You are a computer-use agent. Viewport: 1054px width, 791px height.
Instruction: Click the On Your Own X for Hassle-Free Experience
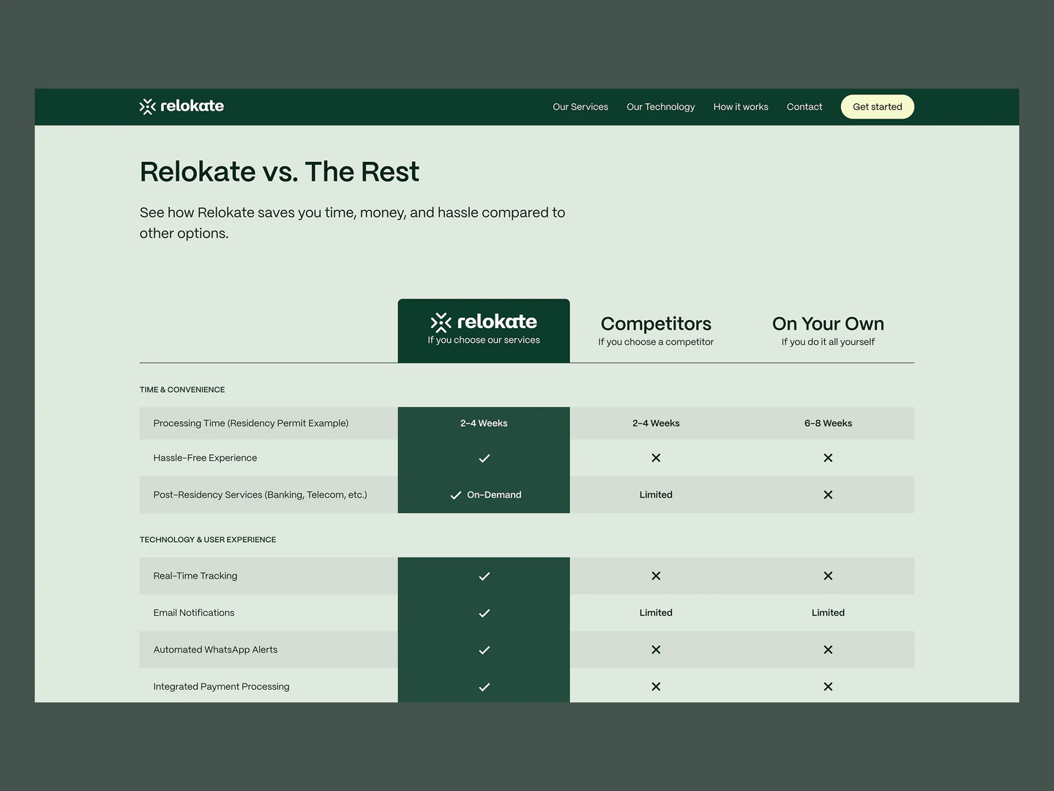coord(828,458)
